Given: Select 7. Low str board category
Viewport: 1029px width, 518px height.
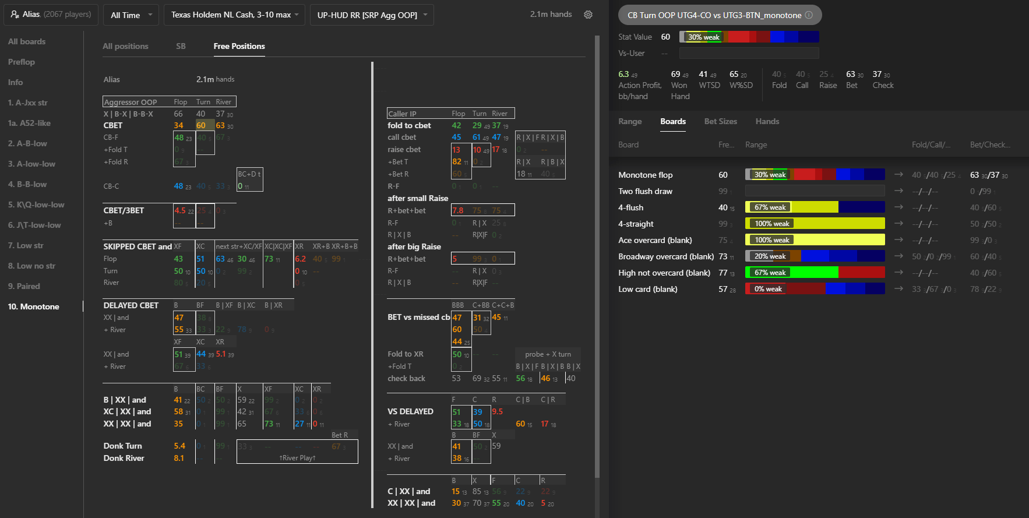Looking at the screenshot, I should pyautogui.click(x=26, y=245).
